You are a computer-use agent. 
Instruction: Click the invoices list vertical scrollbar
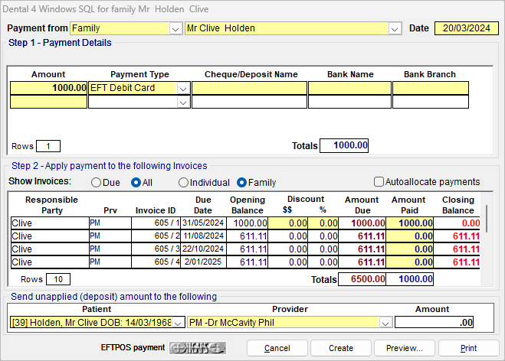tap(487, 219)
